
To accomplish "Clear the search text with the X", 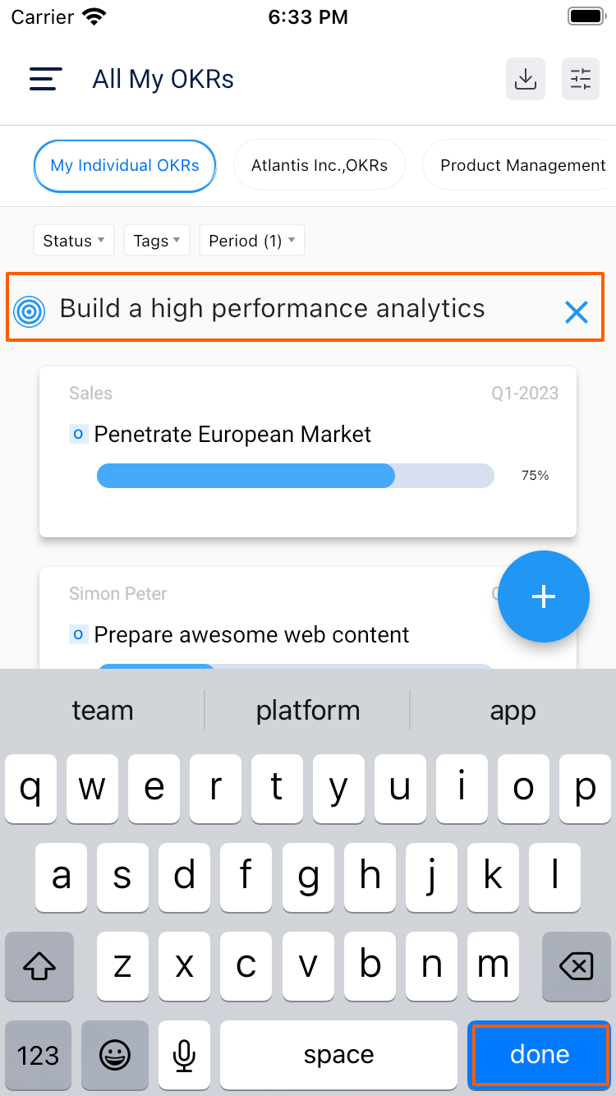I will (x=576, y=311).
